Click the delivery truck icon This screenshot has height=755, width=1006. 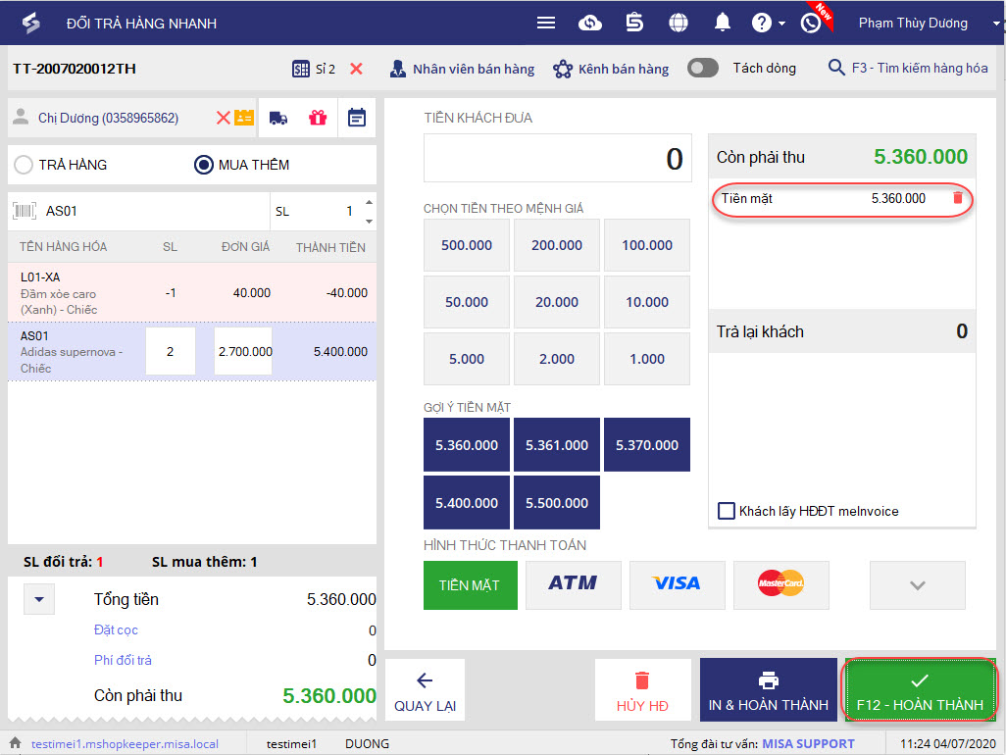[x=277, y=118]
